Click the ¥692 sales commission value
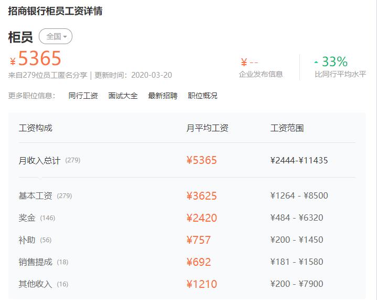This screenshot has width=377, height=300. point(198,262)
